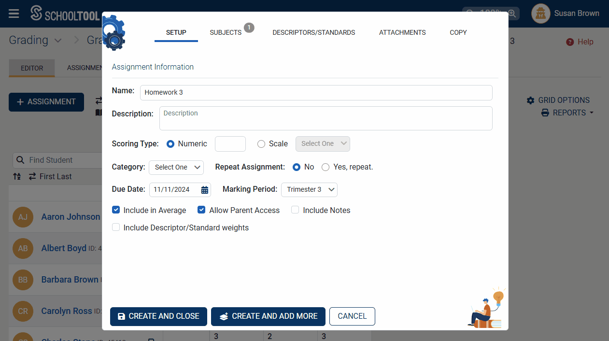Viewport: 609px width, 341px height.
Task: Switch to the Subjects tab
Action: [x=226, y=33]
